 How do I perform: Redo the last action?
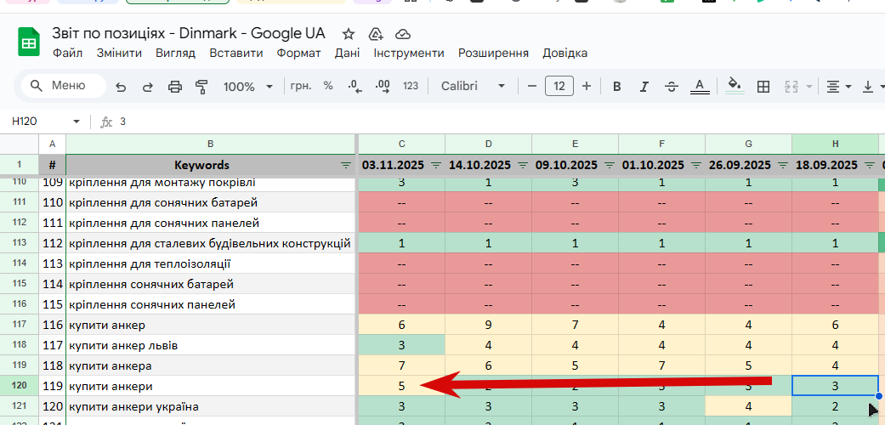148,87
